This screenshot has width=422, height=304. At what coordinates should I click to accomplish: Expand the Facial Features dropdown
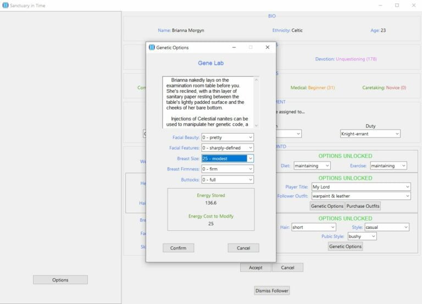227,148
